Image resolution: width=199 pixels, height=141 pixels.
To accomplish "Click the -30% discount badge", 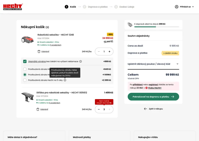I will [110, 34].
